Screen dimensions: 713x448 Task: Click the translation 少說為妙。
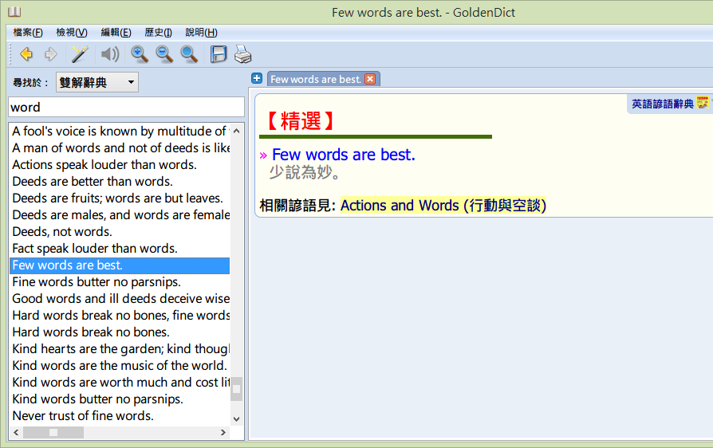tap(305, 173)
